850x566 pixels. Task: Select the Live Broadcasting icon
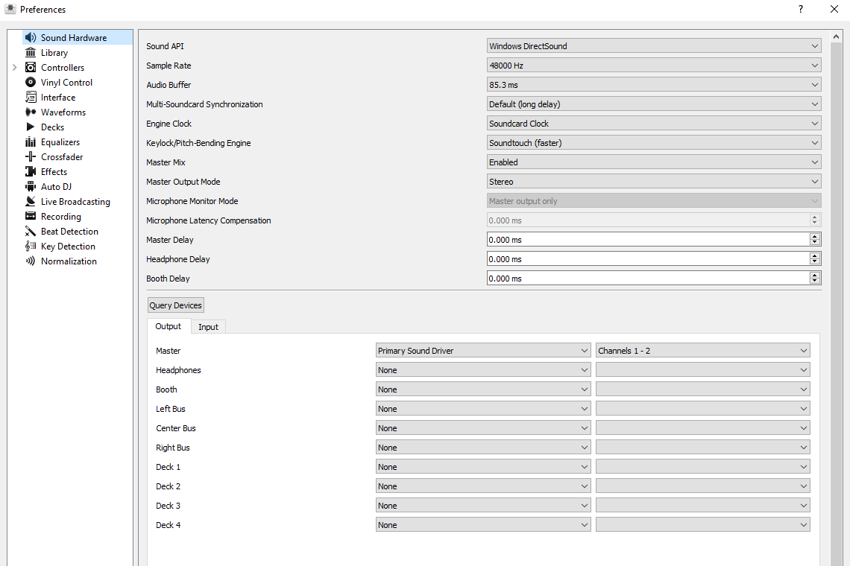point(31,201)
